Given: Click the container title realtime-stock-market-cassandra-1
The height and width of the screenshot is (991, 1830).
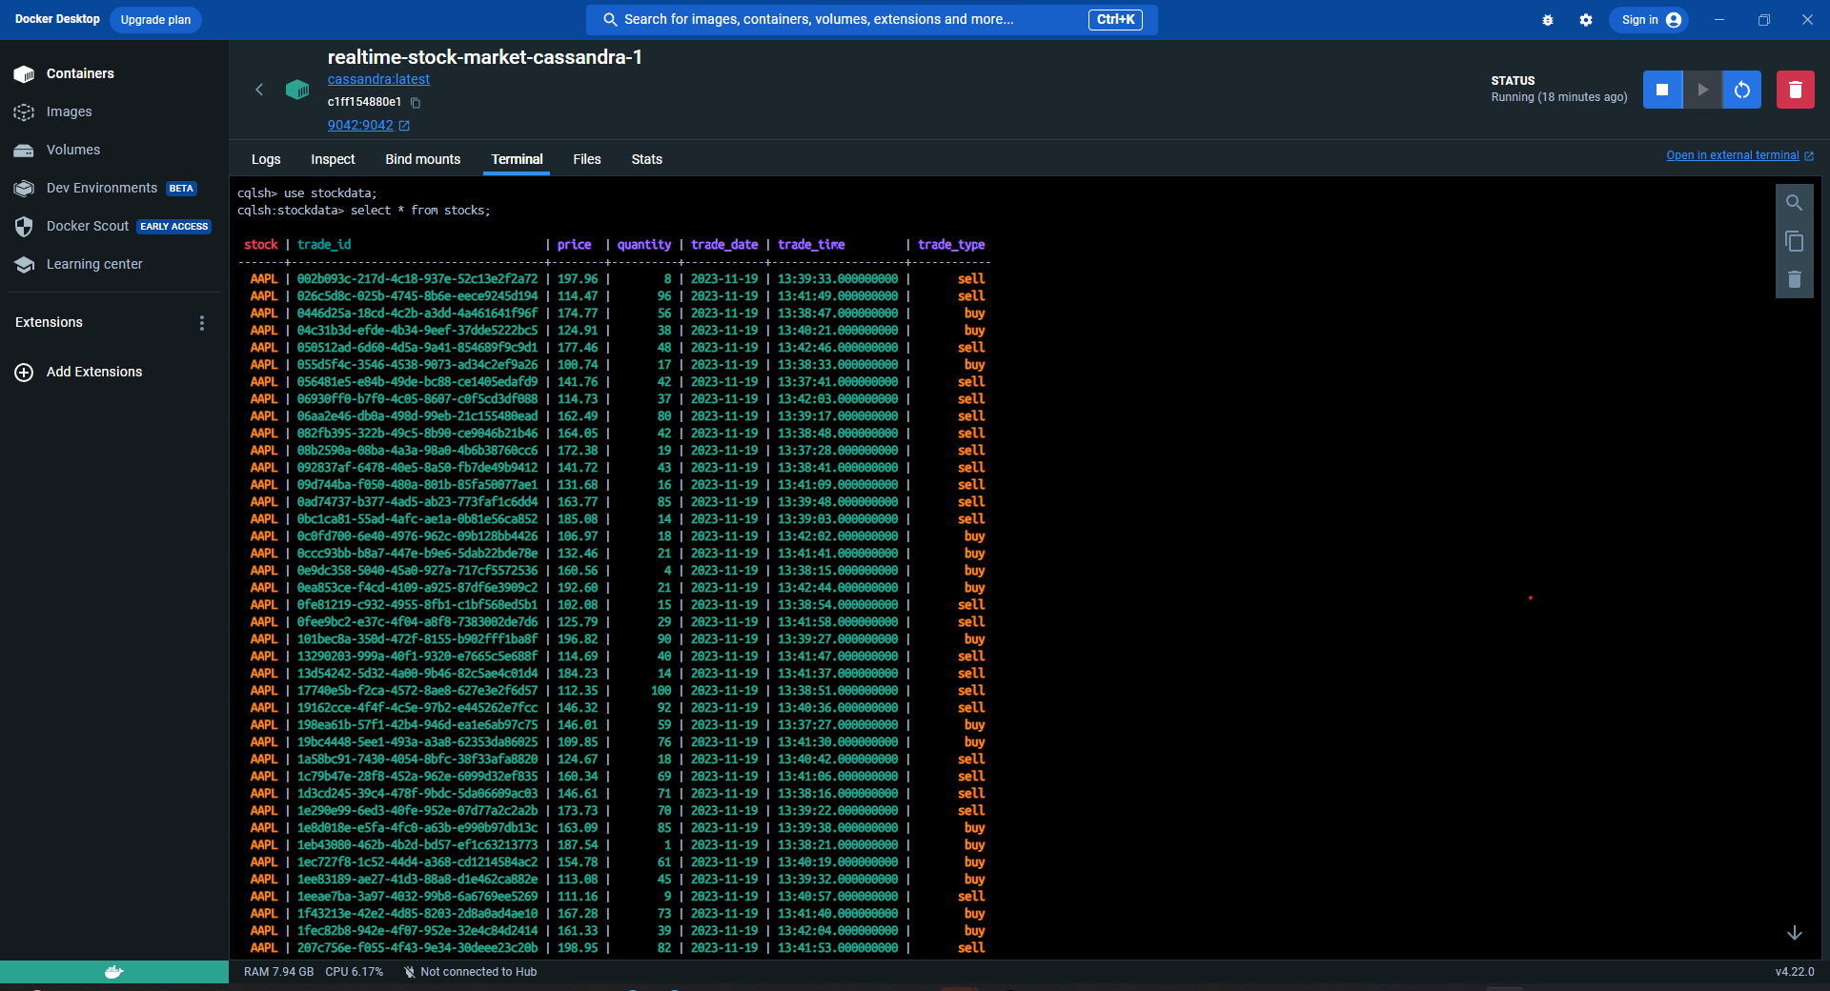Looking at the screenshot, I should [484, 57].
